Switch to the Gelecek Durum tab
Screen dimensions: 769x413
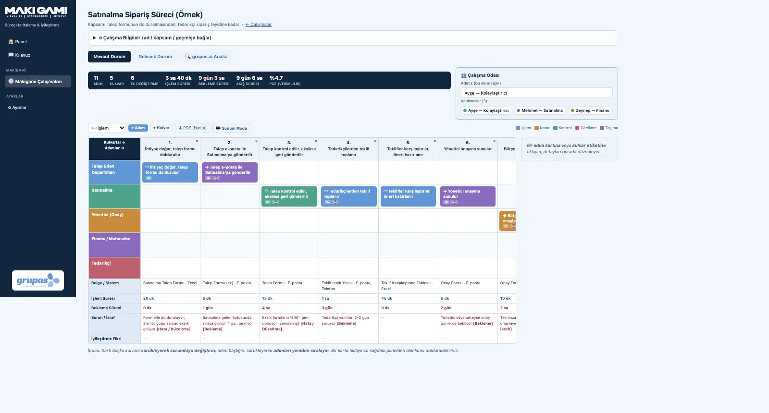[x=155, y=57]
